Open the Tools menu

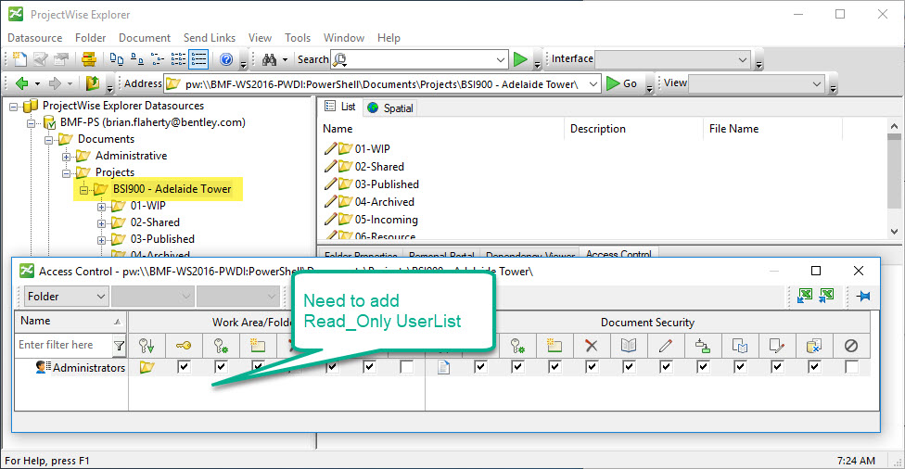[x=298, y=37]
